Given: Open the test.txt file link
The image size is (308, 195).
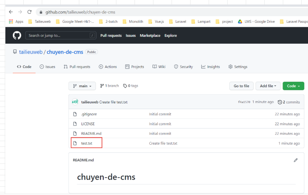Looking at the screenshot, I should point(87,143).
